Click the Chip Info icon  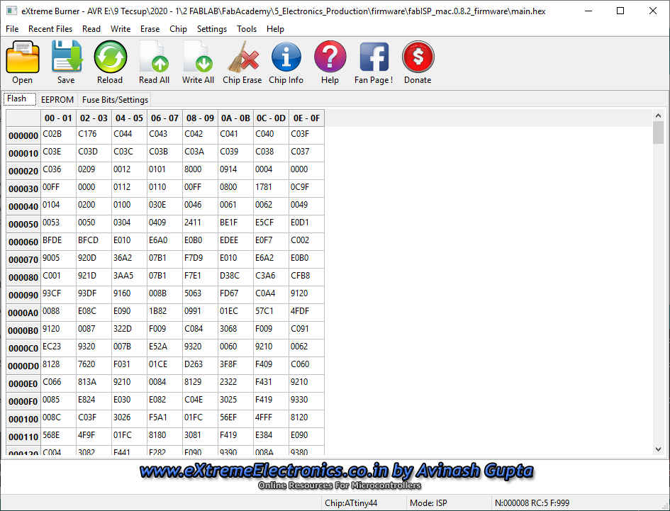tap(286, 57)
